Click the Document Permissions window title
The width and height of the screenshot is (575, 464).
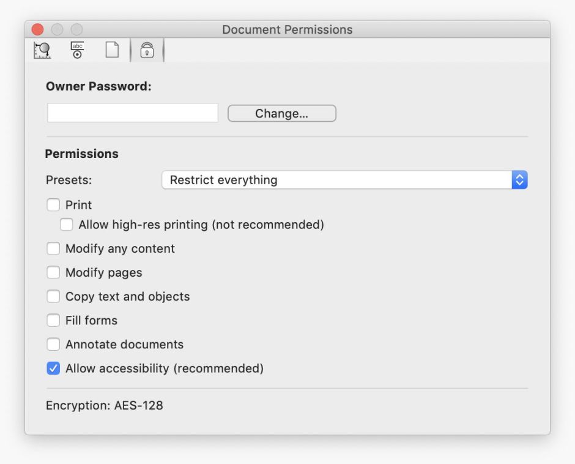pos(287,29)
